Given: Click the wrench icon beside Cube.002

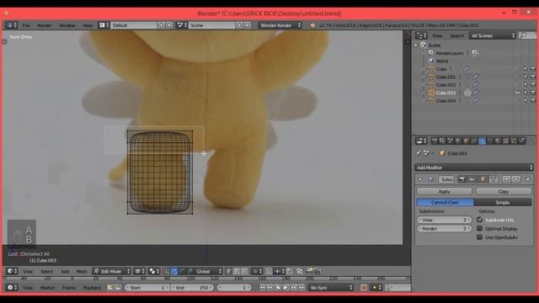Looking at the screenshot, I should point(475,85).
